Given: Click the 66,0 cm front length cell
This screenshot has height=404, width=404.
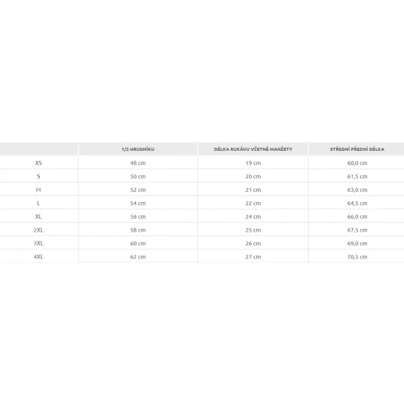Looking at the screenshot, I should [x=357, y=216].
